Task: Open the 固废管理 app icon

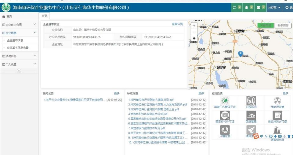Action: (251, 115)
